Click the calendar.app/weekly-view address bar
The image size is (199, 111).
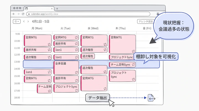(88, 14)
